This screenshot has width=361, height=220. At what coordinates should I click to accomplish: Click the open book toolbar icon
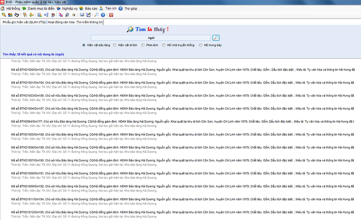click(x=82, y=15)
